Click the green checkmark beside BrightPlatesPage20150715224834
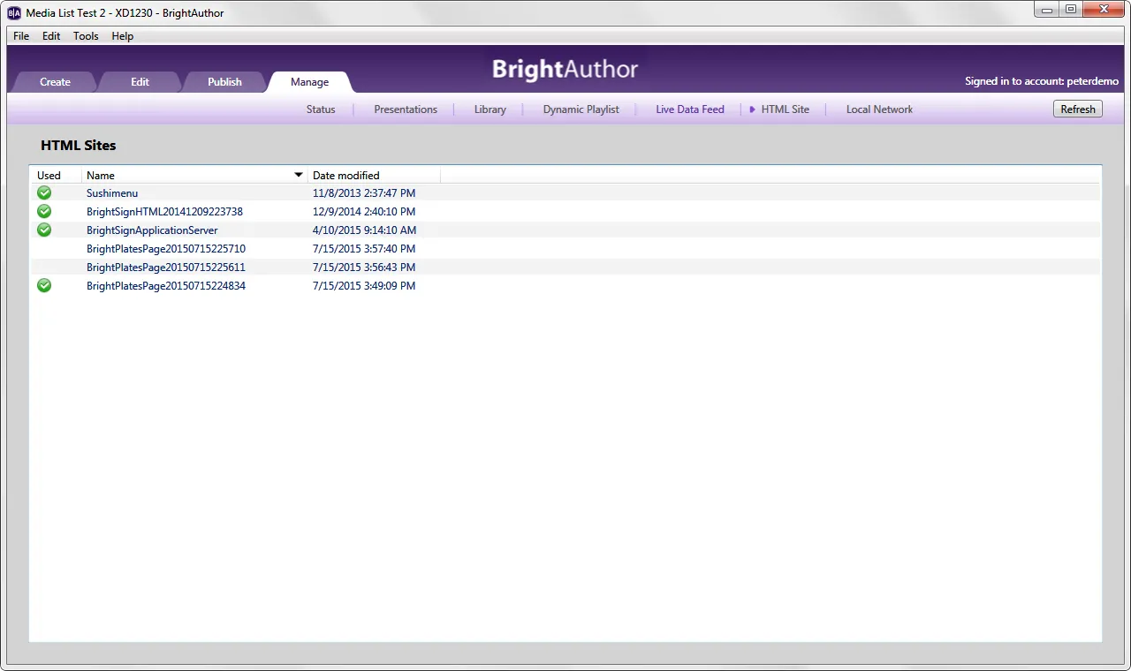1131x671 pixels. [x=44, y=285]
